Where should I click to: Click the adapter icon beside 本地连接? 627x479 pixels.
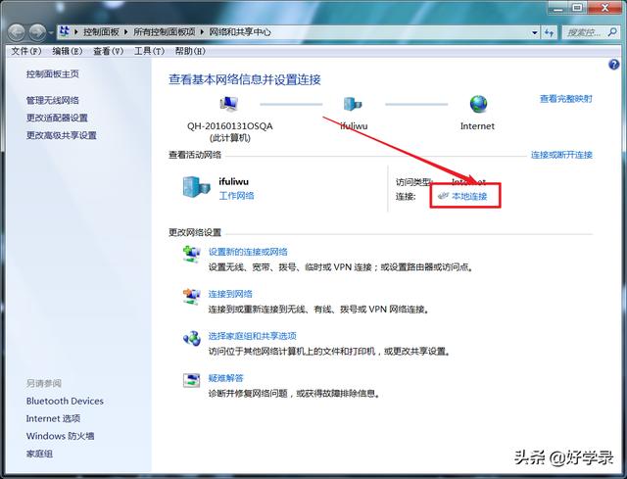(443, 196)
